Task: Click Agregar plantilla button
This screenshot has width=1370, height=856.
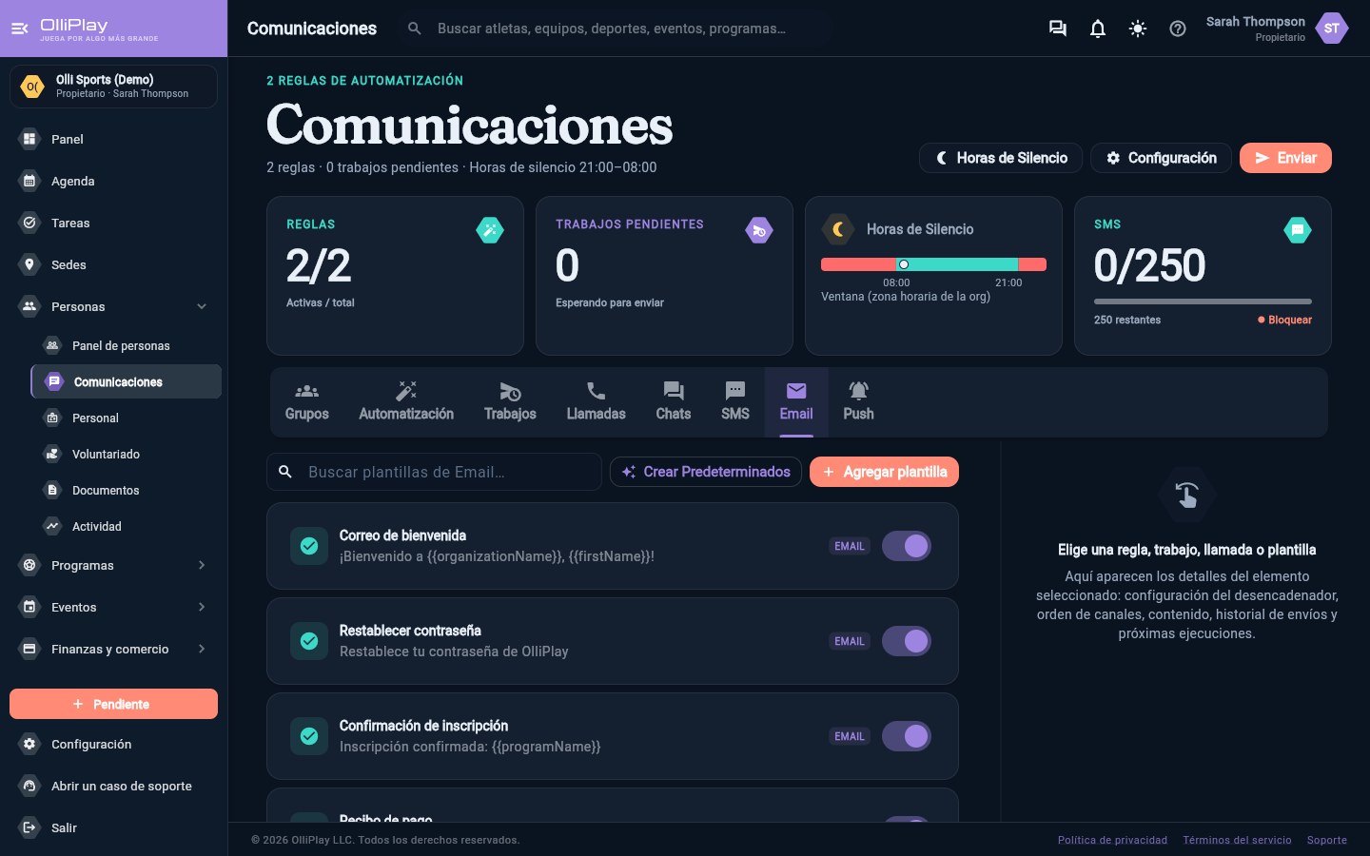Action: [x=884, y=472]
